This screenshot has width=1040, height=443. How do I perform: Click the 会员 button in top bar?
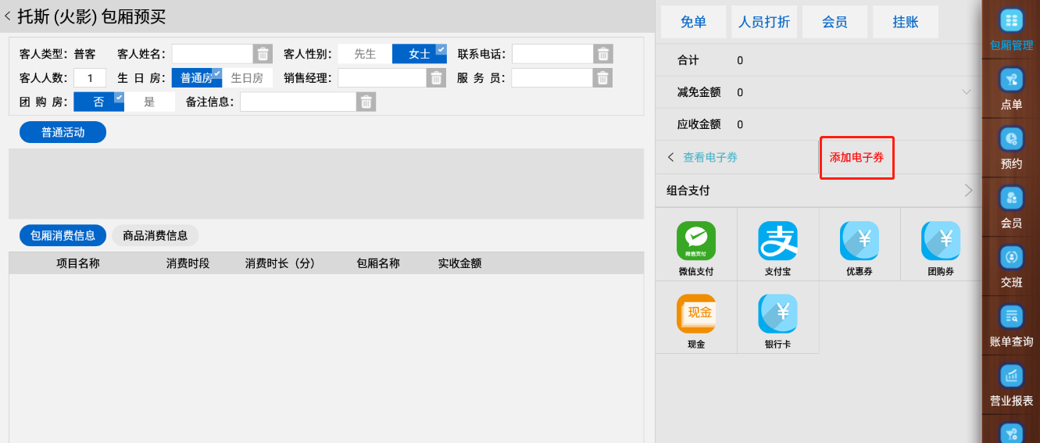(x=835, y=22)
